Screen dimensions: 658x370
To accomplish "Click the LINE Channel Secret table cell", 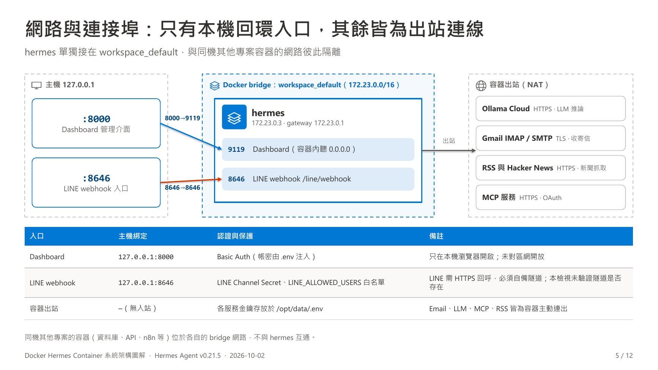I will point(301,283).
